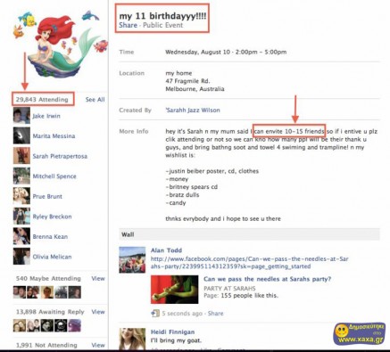View the 13,898 Awaiting Reply list

(98, 312)
